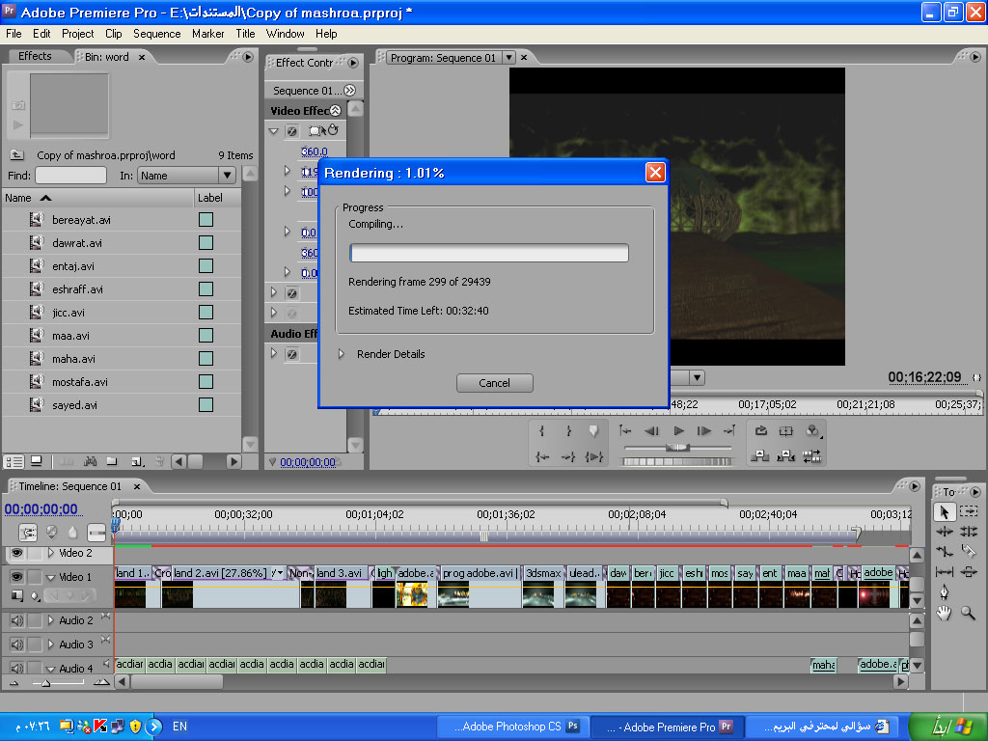Viewport: 988px width, 741px height.
Task: Close the Rendering dialog with X
Action: (655, 172)
